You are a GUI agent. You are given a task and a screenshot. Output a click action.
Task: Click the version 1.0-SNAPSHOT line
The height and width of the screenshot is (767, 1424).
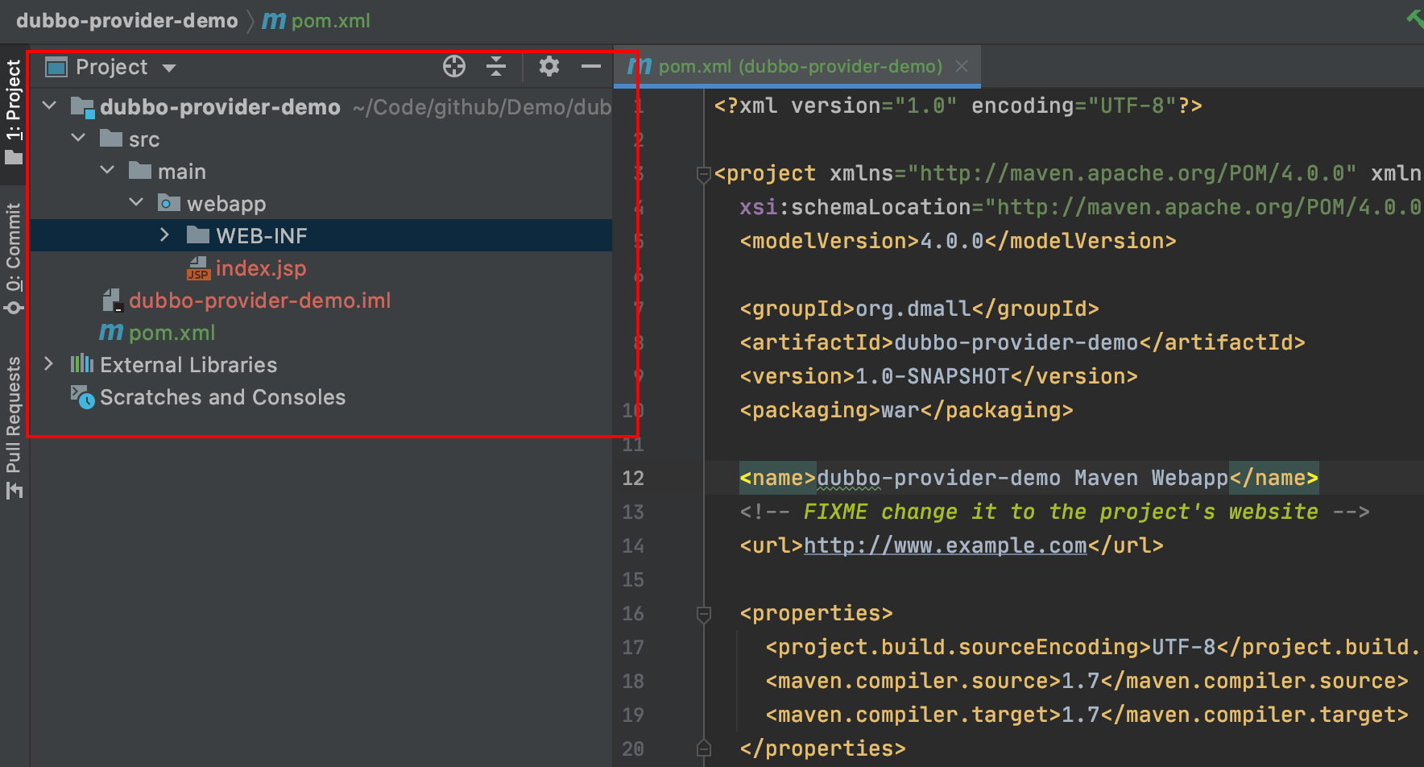point(938,376)
